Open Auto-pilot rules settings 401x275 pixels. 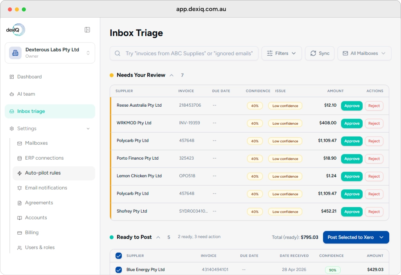click(54, 173)
